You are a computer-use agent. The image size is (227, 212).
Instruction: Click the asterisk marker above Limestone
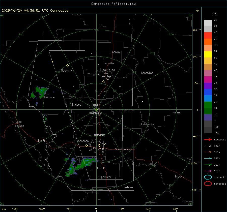(48, 95)
